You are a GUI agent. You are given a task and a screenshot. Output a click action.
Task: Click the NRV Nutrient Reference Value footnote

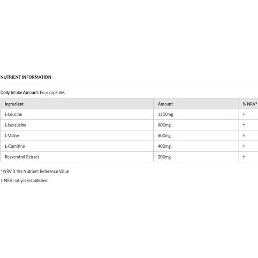point(35,171)
